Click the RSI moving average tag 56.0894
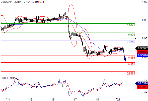Image resolution: width=148 pixels, height=101 pixels. pos(142,87)
